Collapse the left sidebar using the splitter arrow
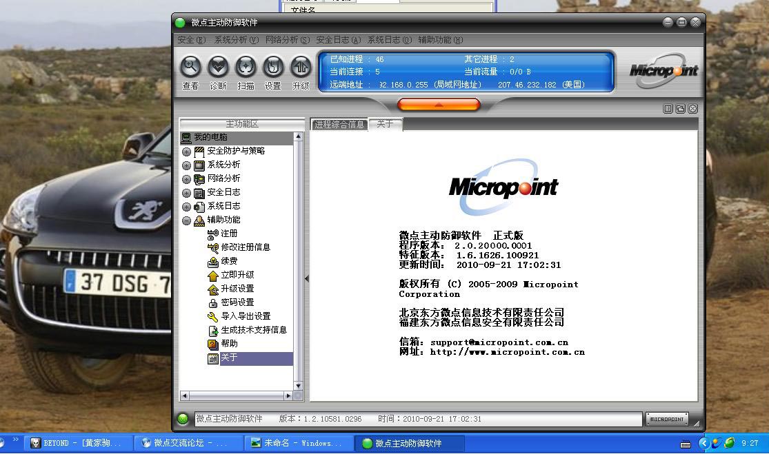769x454 pixels. click(x=307, y=278)
